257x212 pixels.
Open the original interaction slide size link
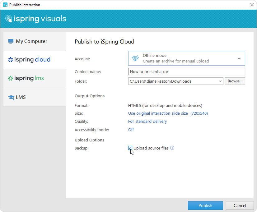coord(168,113)
